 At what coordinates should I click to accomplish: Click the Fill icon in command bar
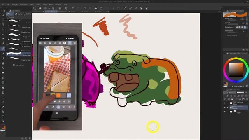point(96,8)
